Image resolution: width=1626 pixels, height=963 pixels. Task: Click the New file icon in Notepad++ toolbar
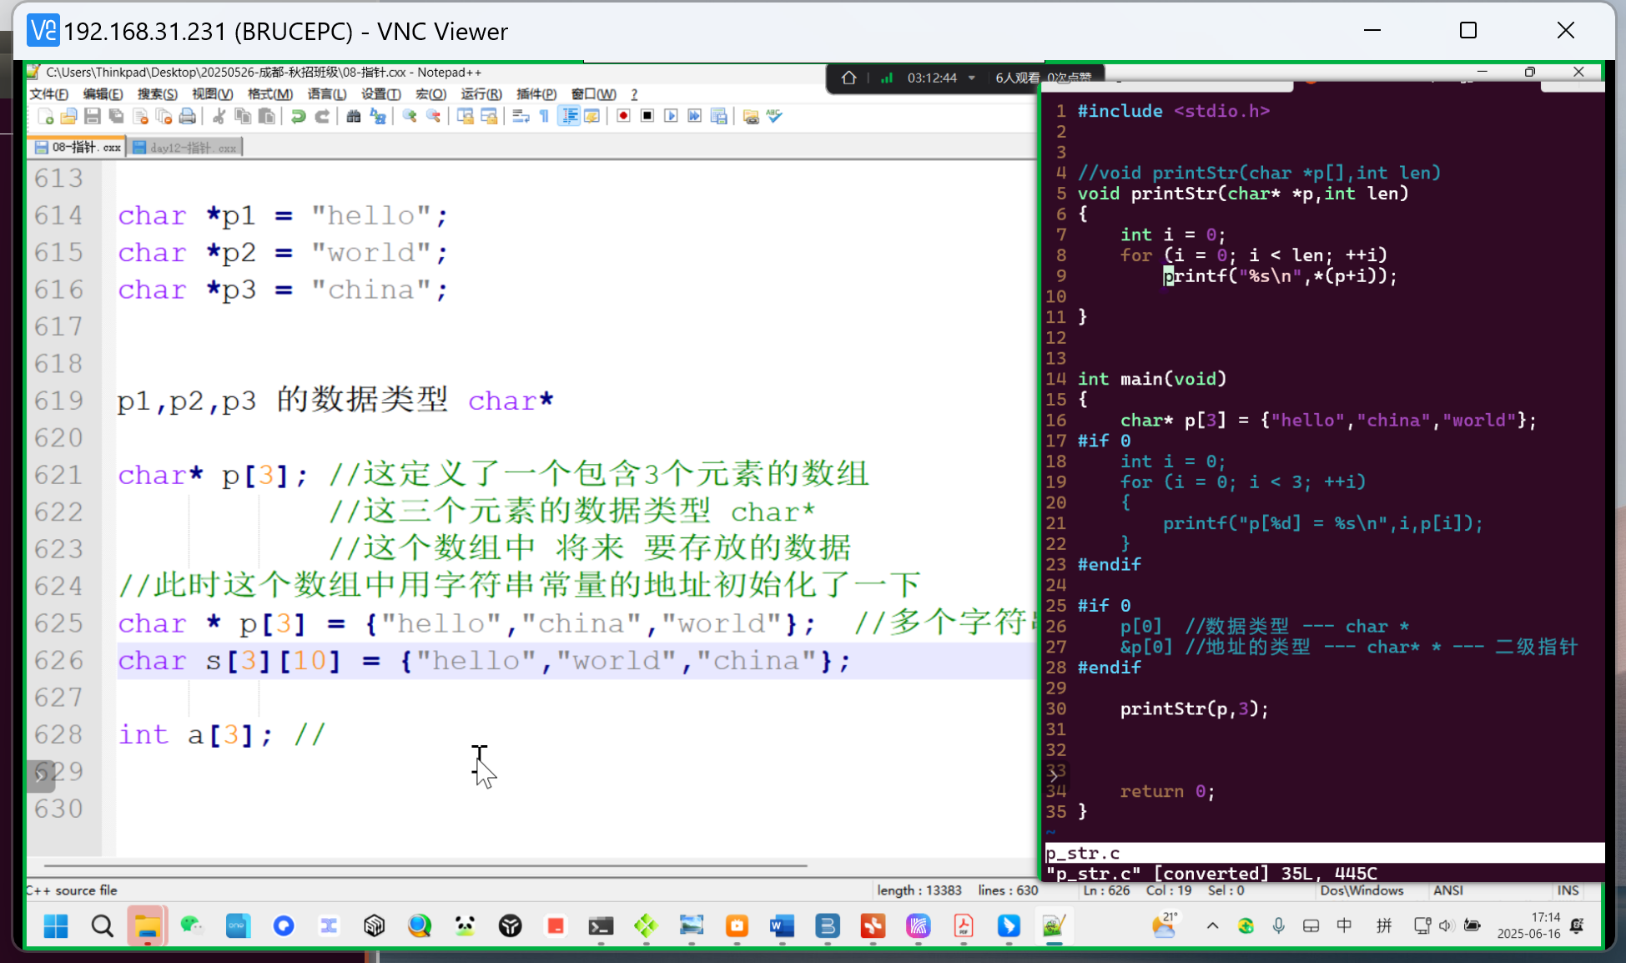coord(46,116)
